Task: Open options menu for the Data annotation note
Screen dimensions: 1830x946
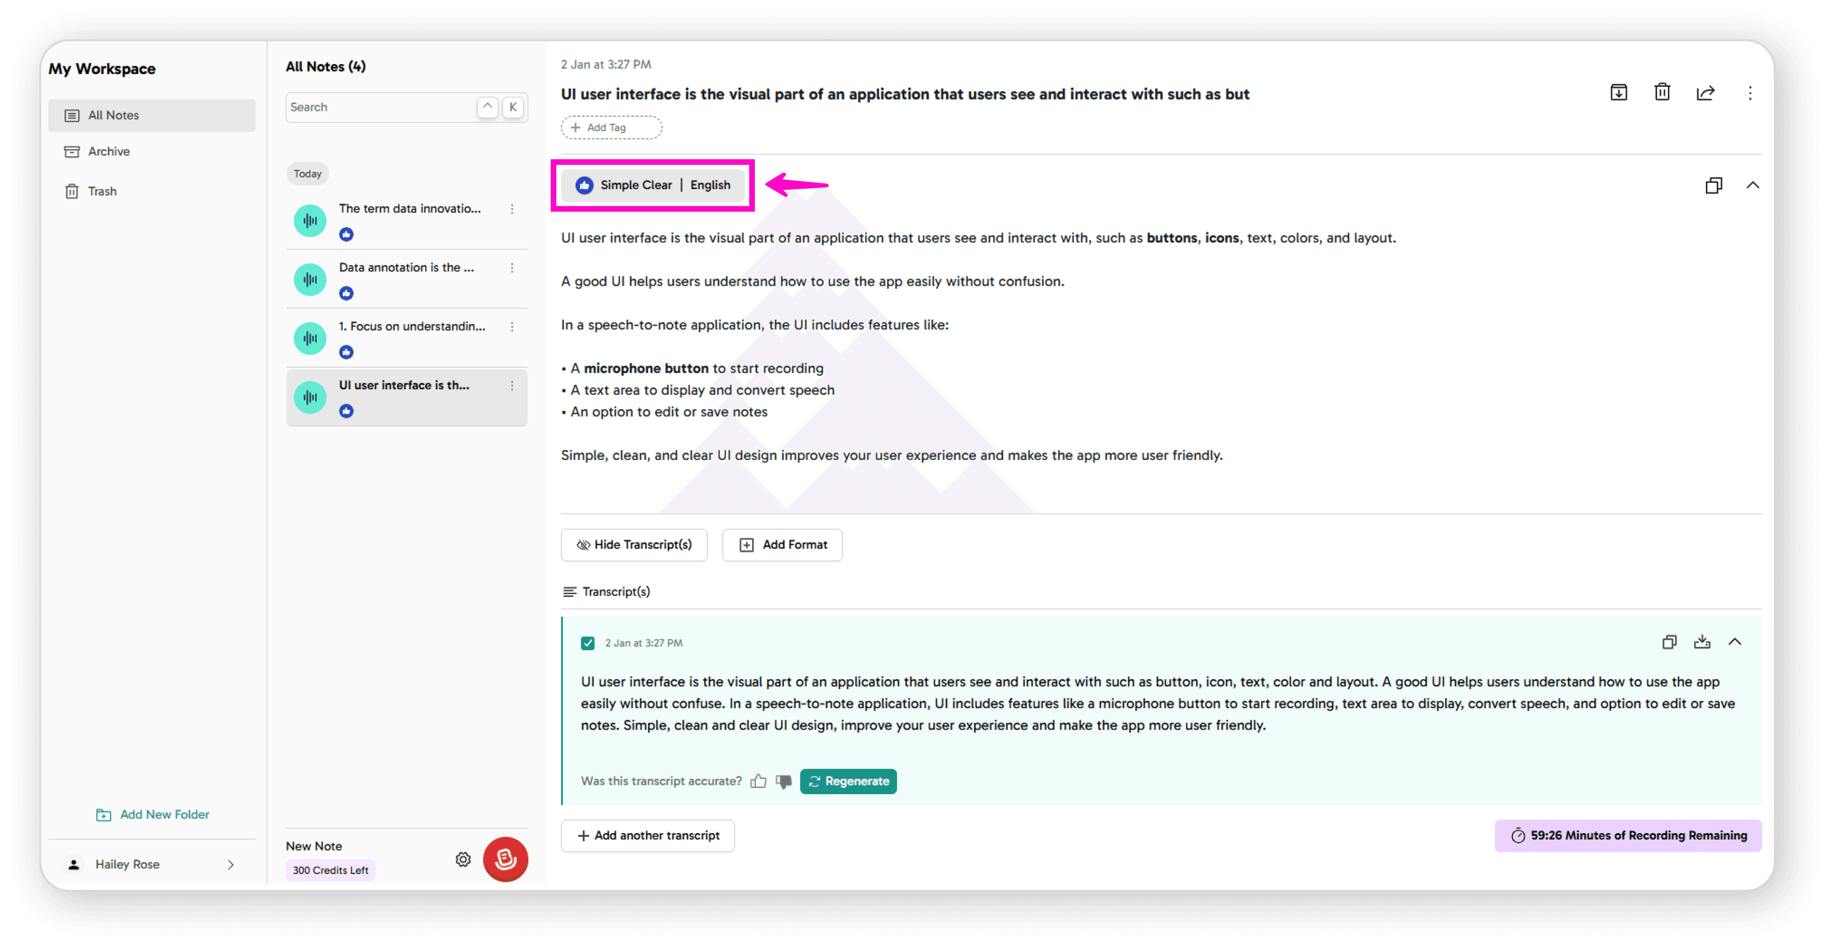Action: point(512,268)
